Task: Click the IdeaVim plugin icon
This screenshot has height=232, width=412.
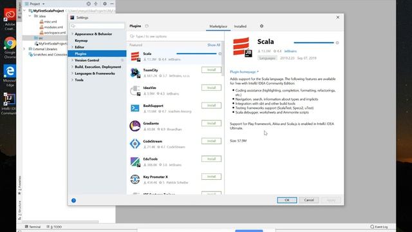Action: [135, 91]
